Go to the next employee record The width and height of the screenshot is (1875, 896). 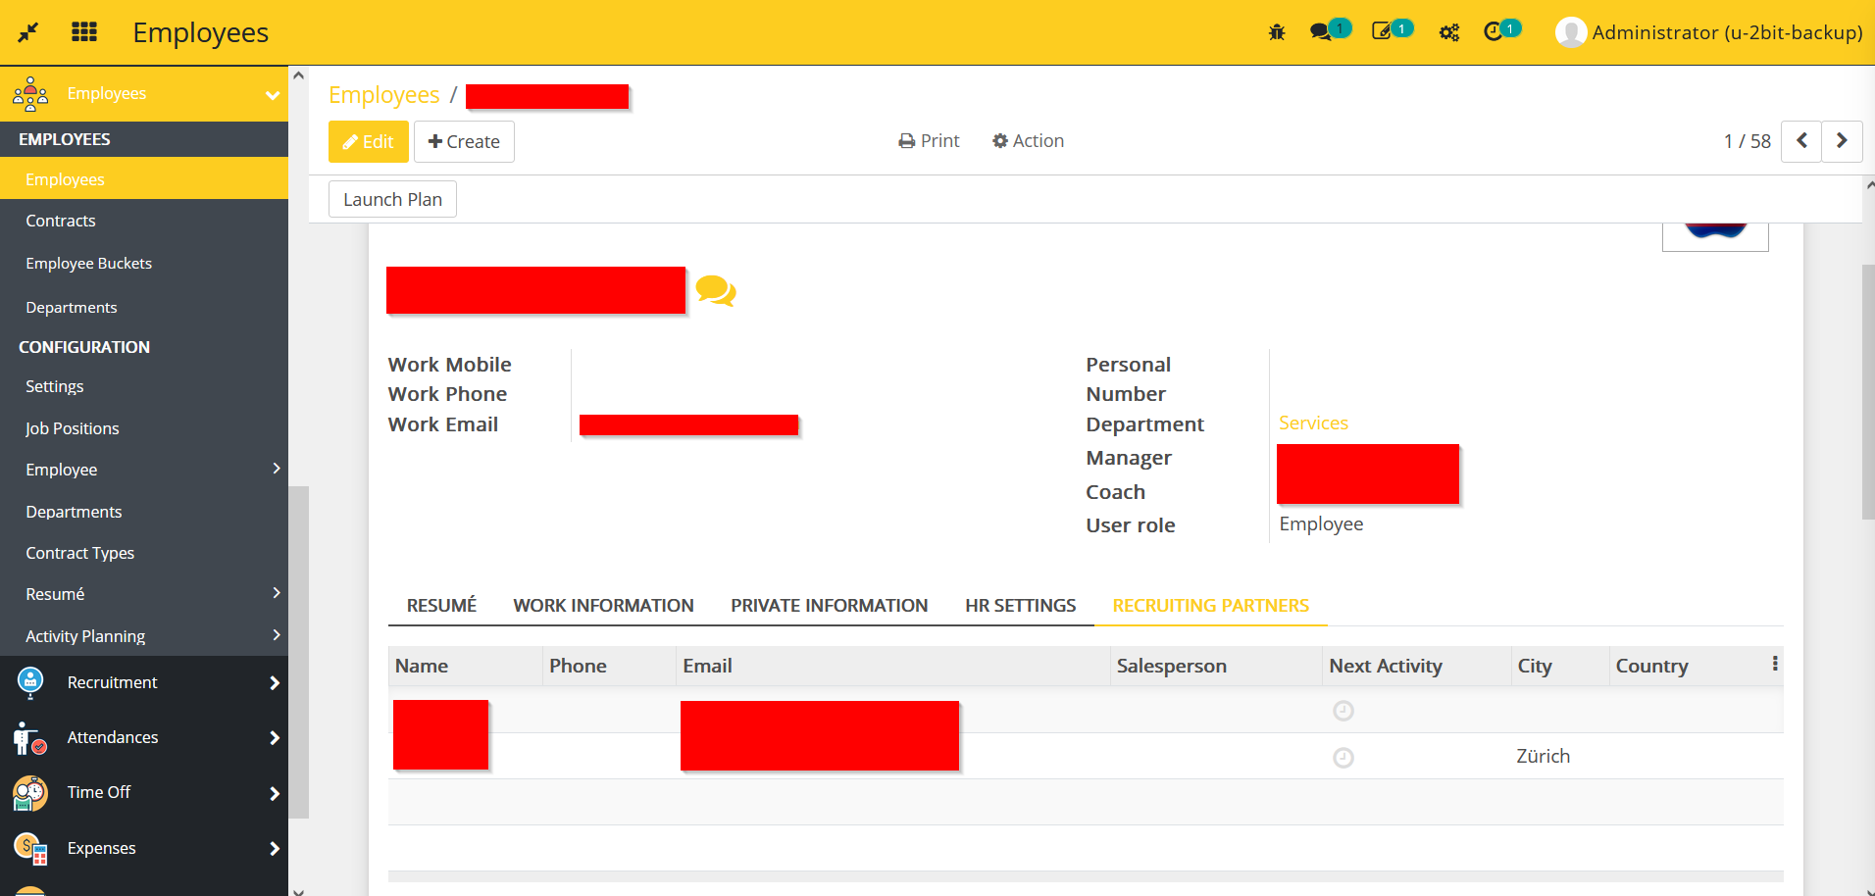click(x=1842, y=141)
